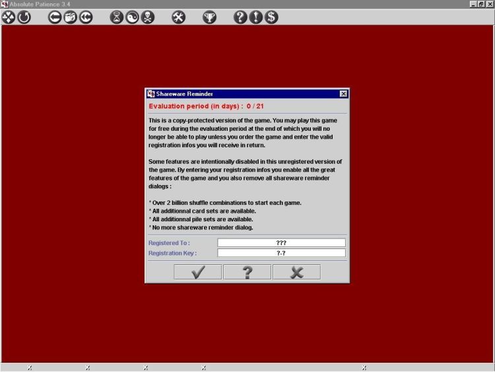Viewport: 495px width, 372px height.
Task: Confirm the dialog with the checkmark button
Action: coord(197,272)
